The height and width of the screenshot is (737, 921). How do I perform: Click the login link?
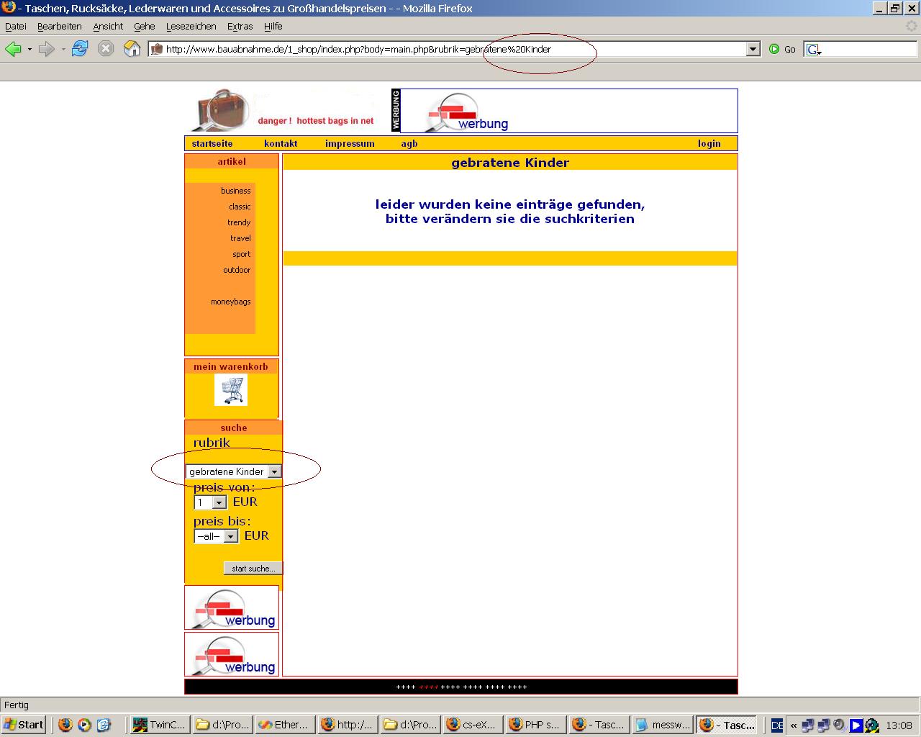pyautogui.click(x=709, y=143)
